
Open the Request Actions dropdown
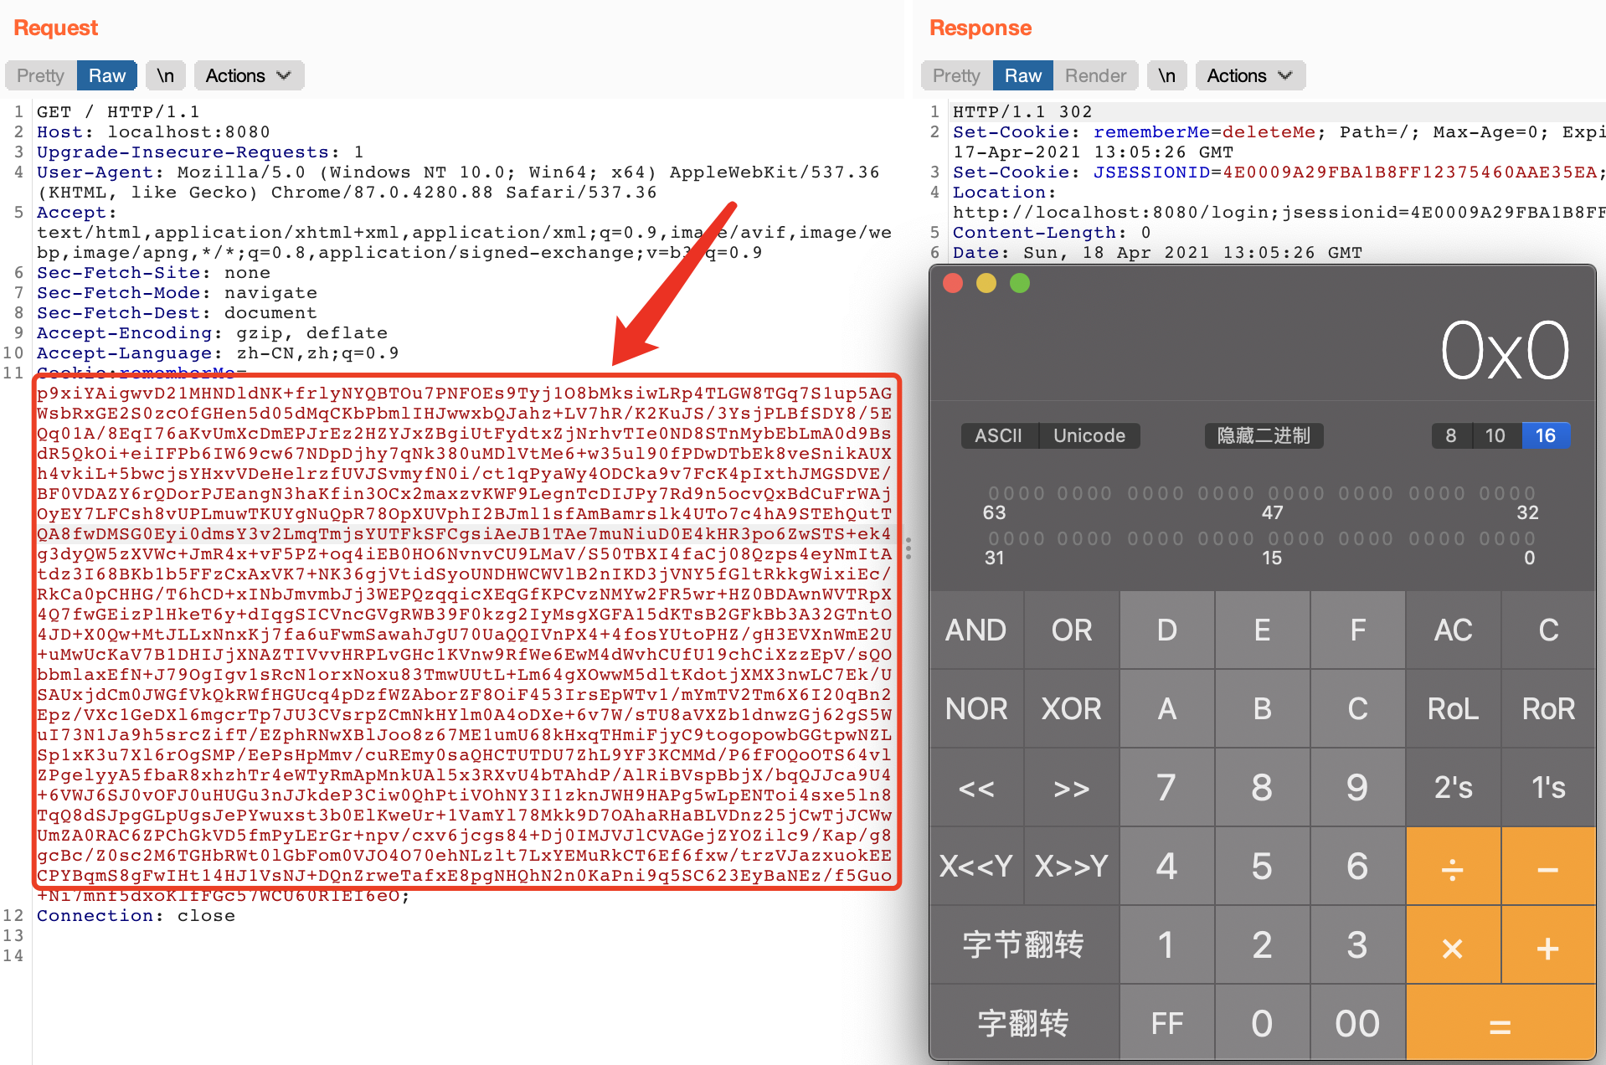(x=249, y=75)
